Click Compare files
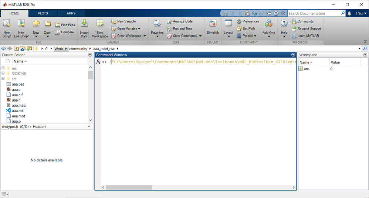369x198 pixels. pyautogui.click(x=64, y=32)
